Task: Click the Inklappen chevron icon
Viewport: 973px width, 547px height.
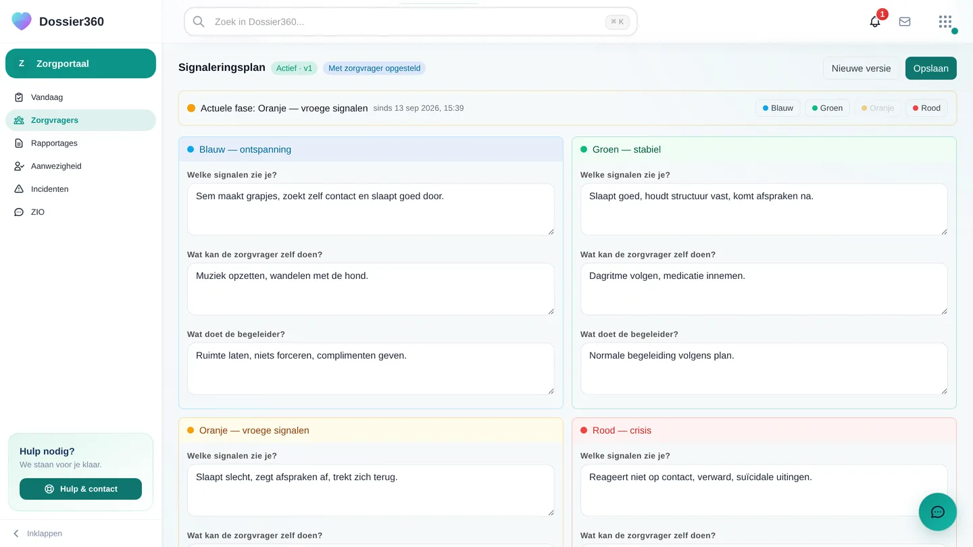Action: tap(16, 533)
